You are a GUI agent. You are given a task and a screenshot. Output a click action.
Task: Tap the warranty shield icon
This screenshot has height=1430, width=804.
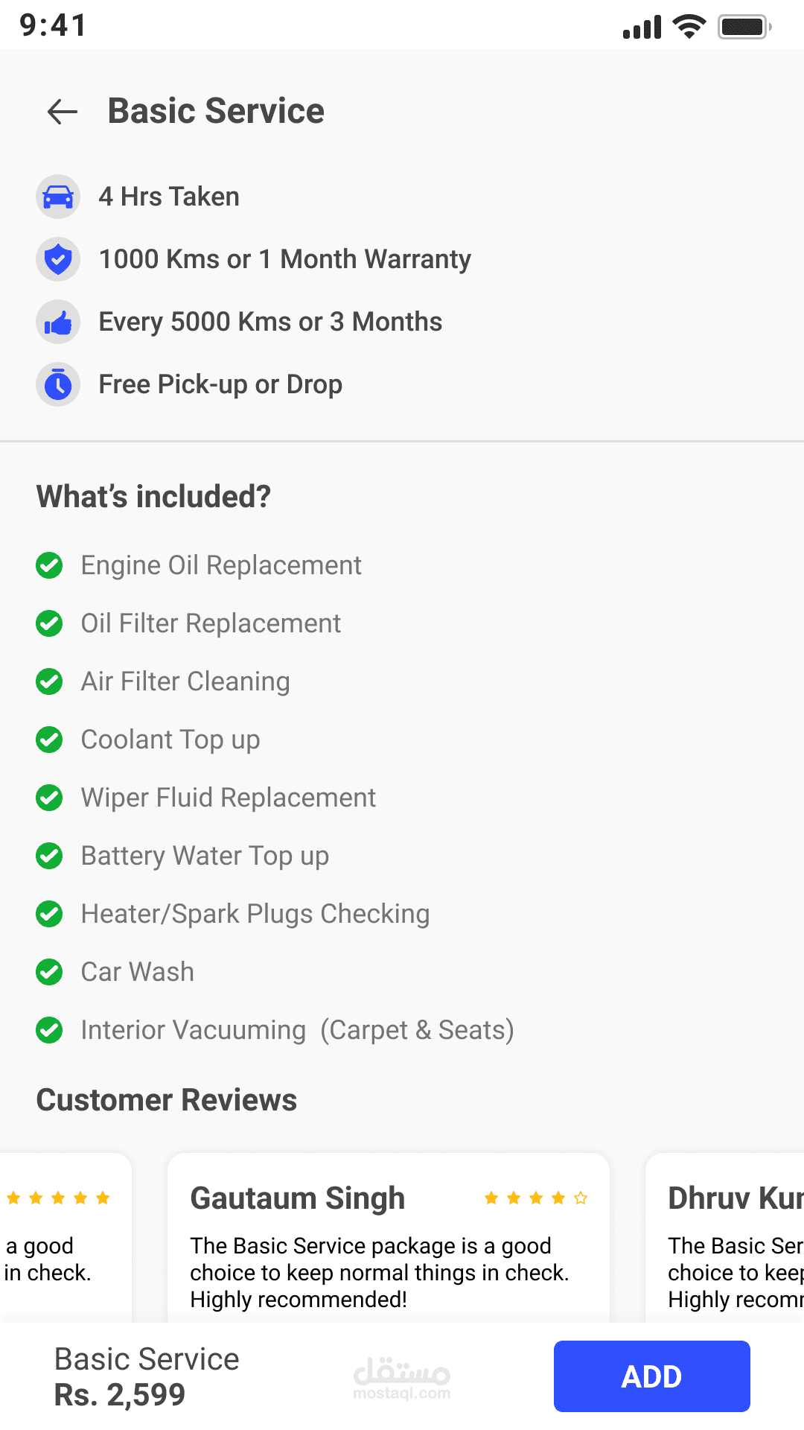[58, 259]
